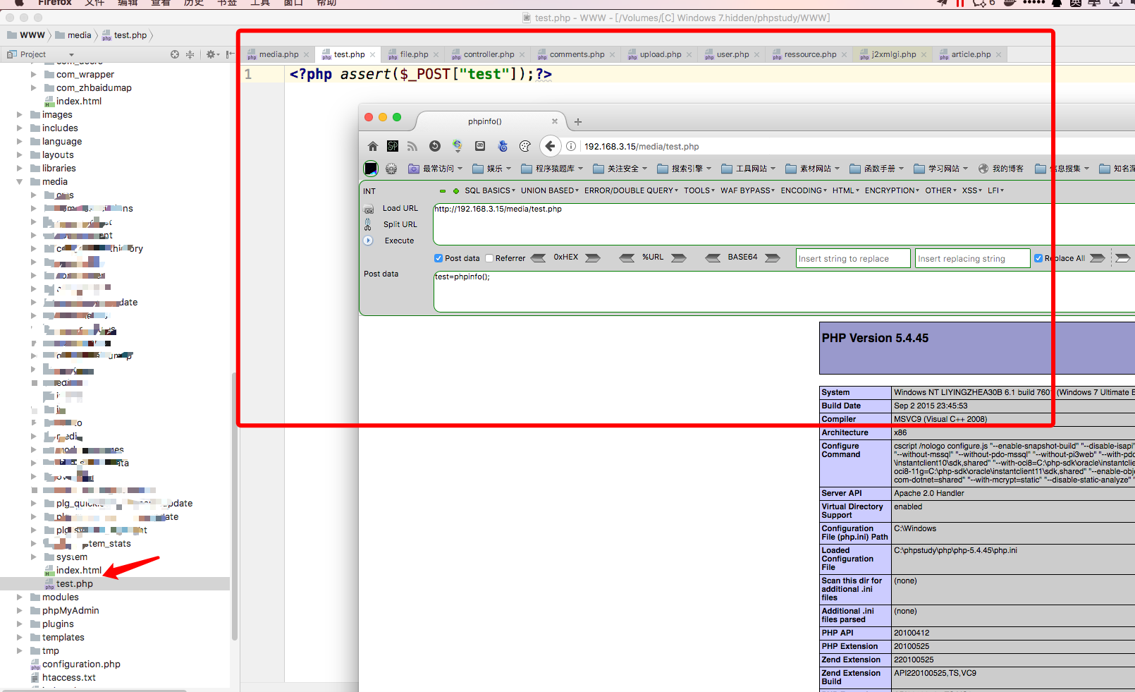Click the palette icon in Firefox toolbar
The width and height of the screenshot is (1135, 692).
tap(525, 146)
